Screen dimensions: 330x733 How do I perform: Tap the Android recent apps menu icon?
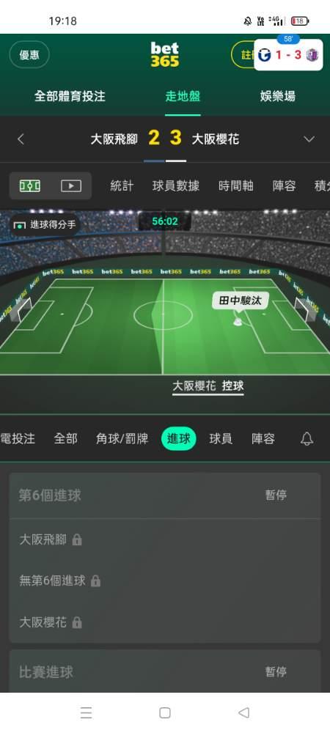(x=86, y=712)
